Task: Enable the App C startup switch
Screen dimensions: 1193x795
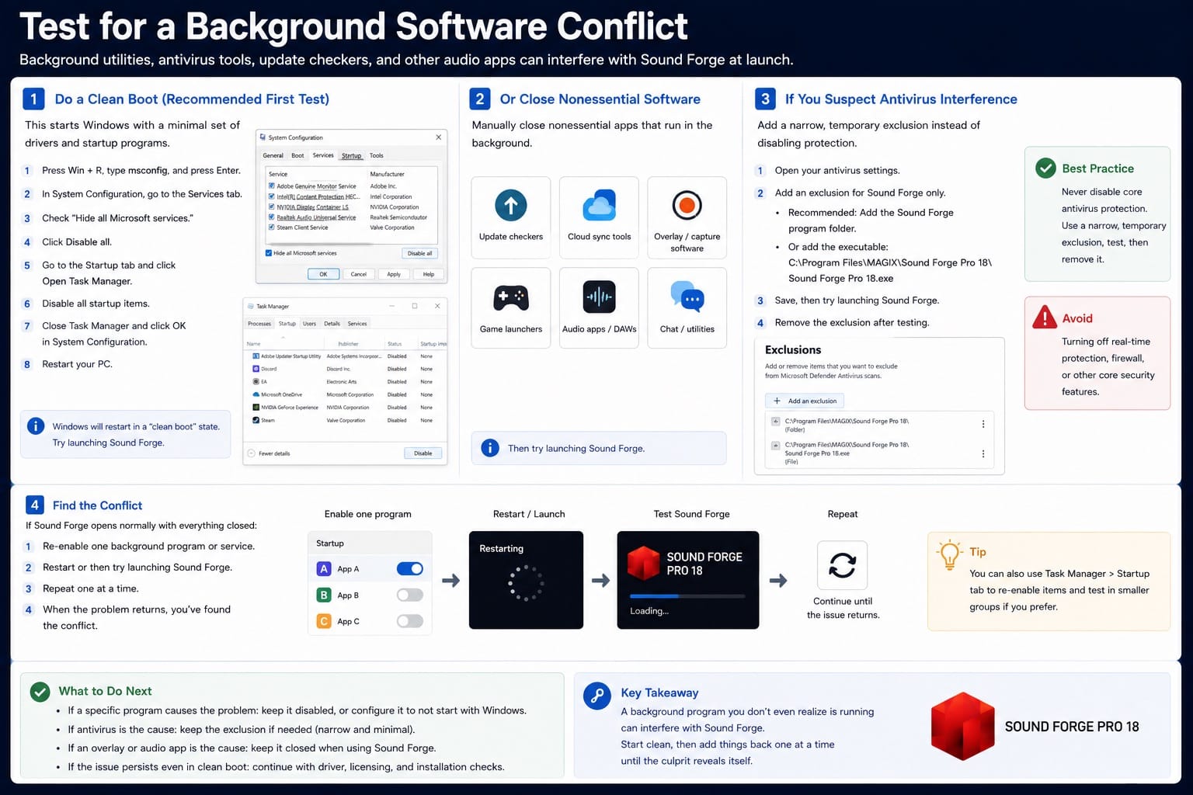Action: [410, 621]
